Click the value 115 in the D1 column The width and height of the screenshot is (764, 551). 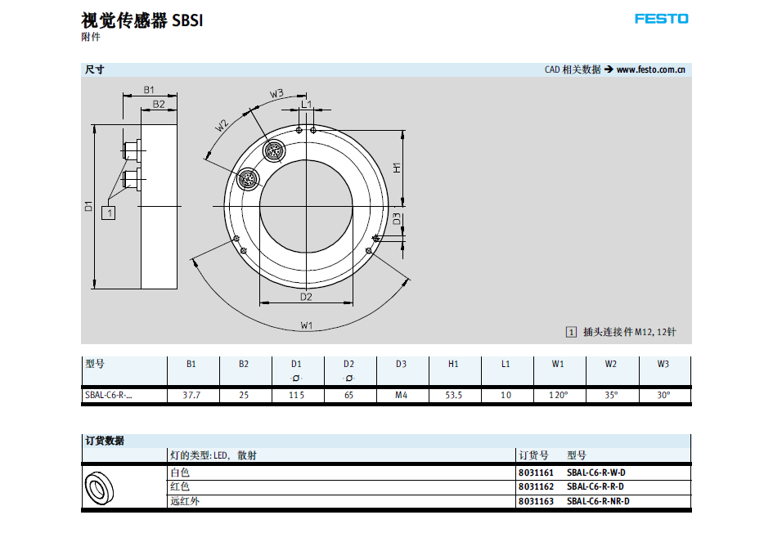(296, 395)
